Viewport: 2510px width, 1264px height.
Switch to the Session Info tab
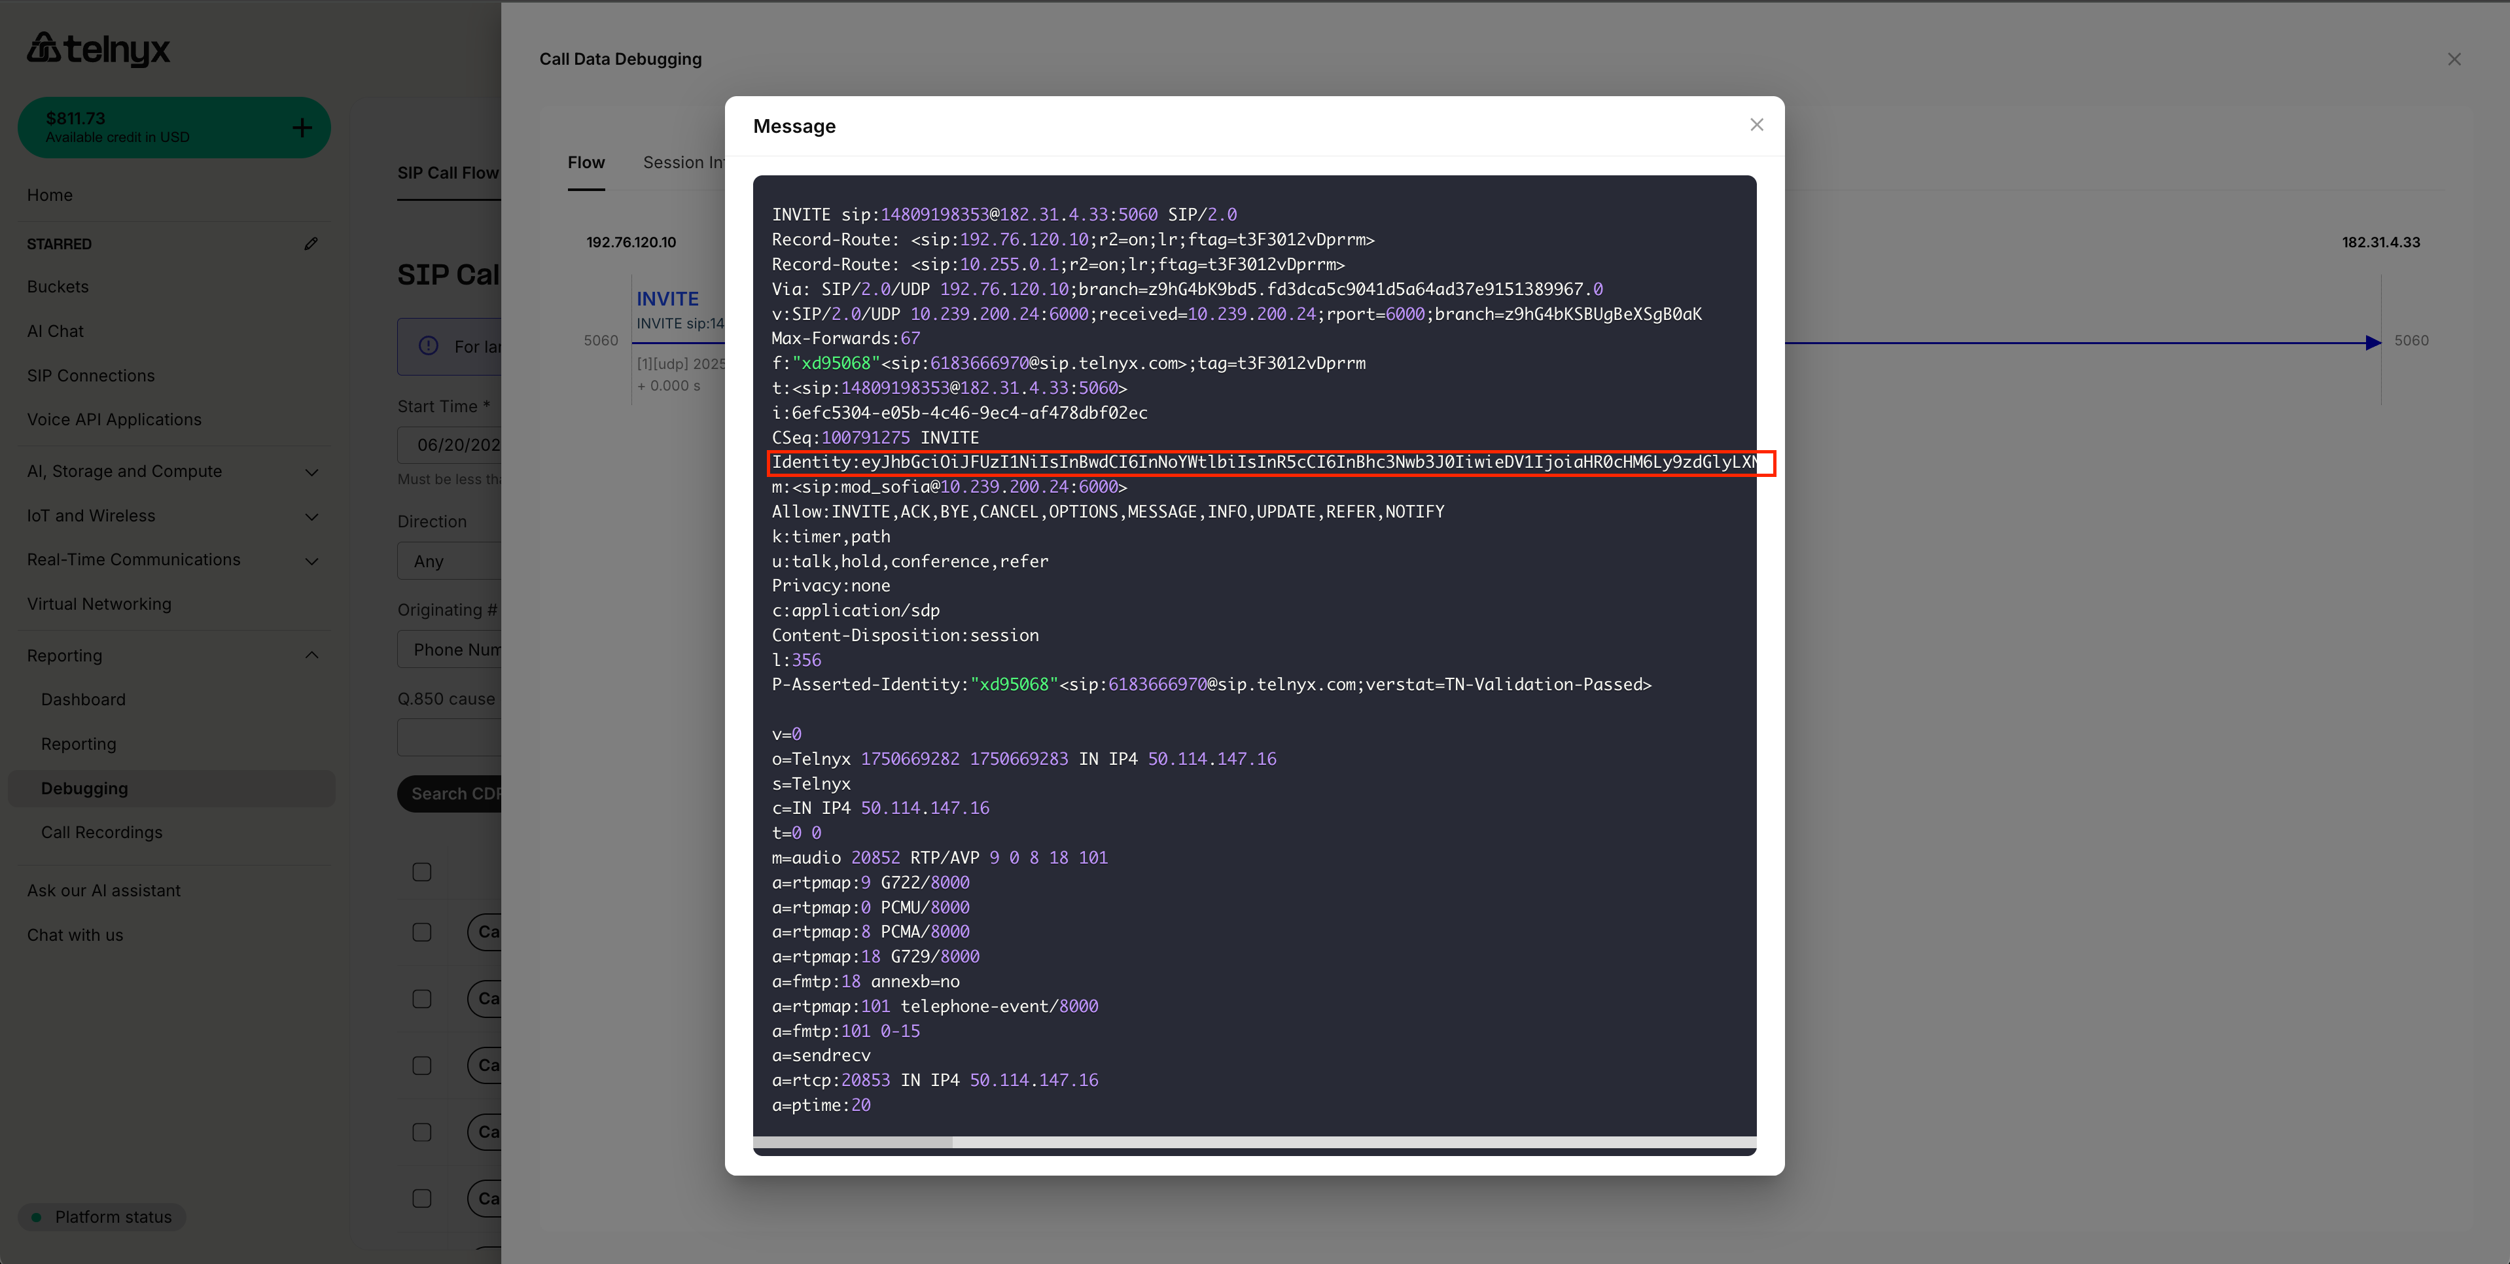point(682,163)
